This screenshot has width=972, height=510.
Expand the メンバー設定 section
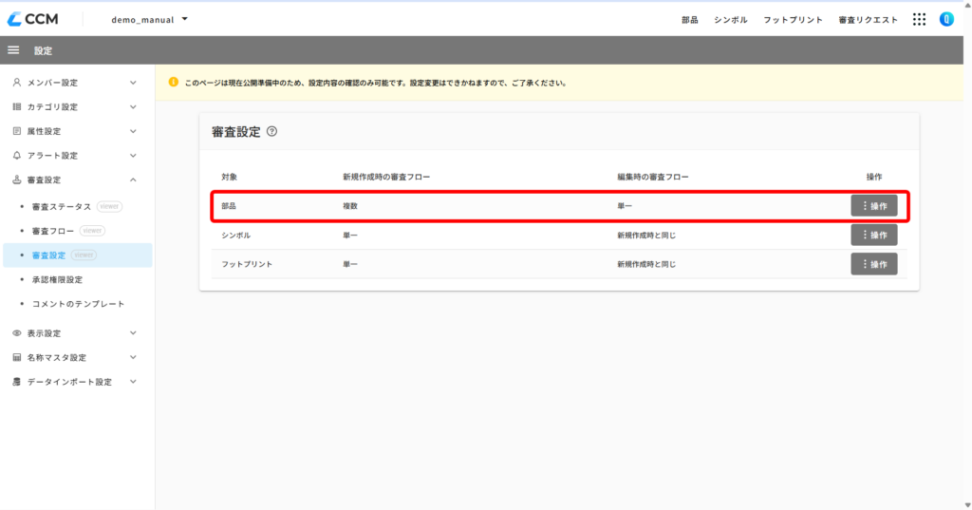pos(133,83)
